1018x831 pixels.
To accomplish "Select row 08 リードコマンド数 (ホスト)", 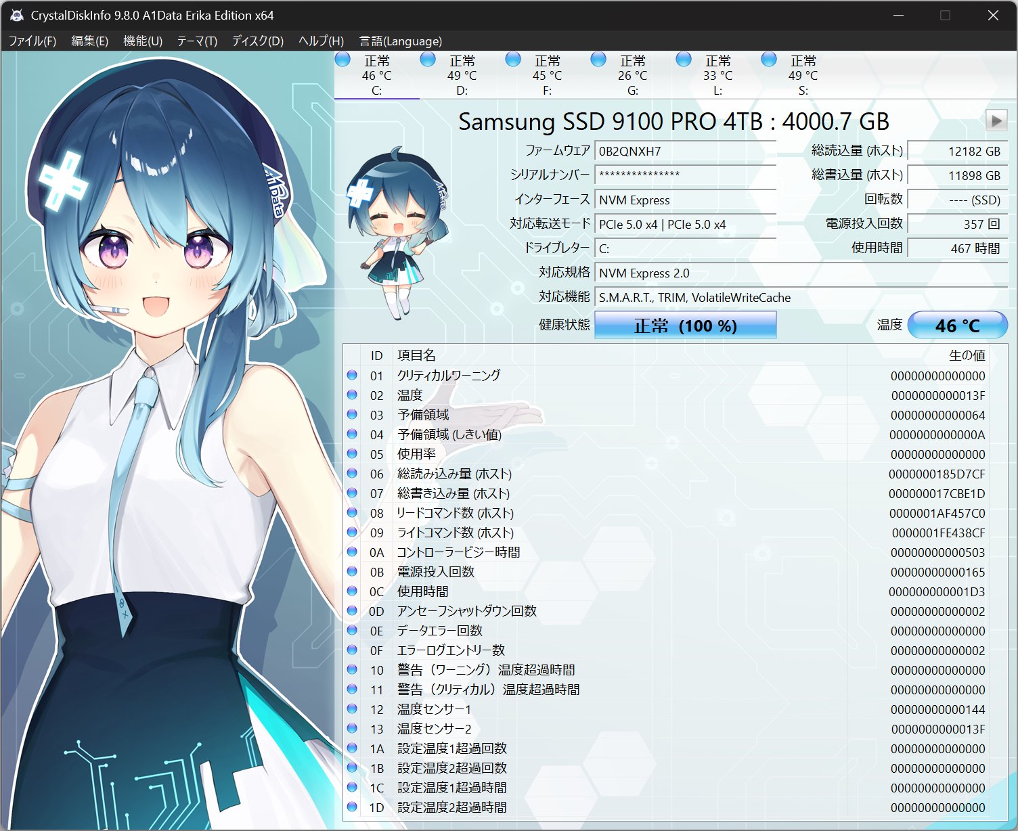I will [x=666, y=513].
